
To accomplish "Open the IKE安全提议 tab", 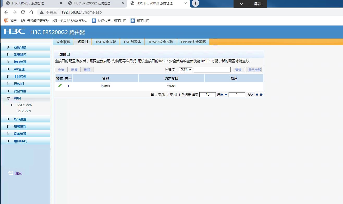I will 106,42.
